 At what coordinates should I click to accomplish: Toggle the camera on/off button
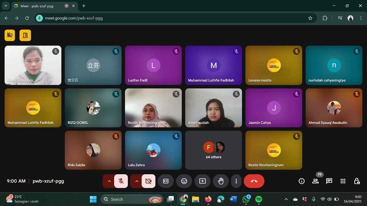149,181
